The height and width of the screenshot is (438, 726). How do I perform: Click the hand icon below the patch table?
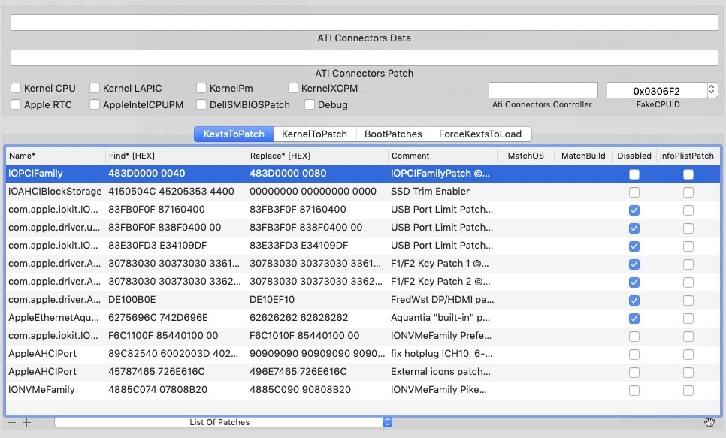(709, 422)
